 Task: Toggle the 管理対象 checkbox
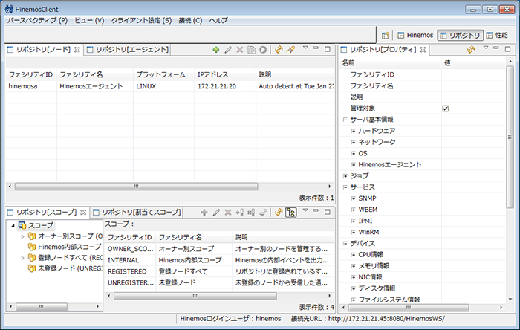tap(446, 109)
